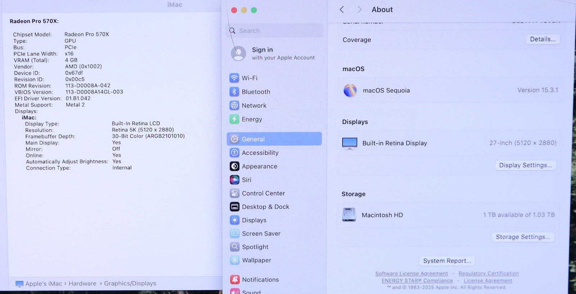Click 27-inch (5120 × 2880) display text

[523, 143]
